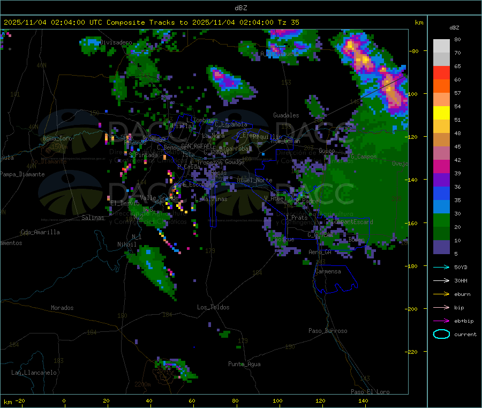The image size is (482, 408).
Task: Click the 'Cda_Amarilla' place label
Action: point(40,232)
